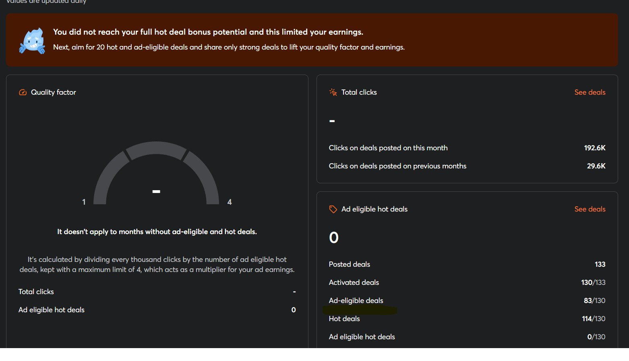Screen dimensions: 629x361
Task: Click the Posted deals row label
Action: click(349, 264)
